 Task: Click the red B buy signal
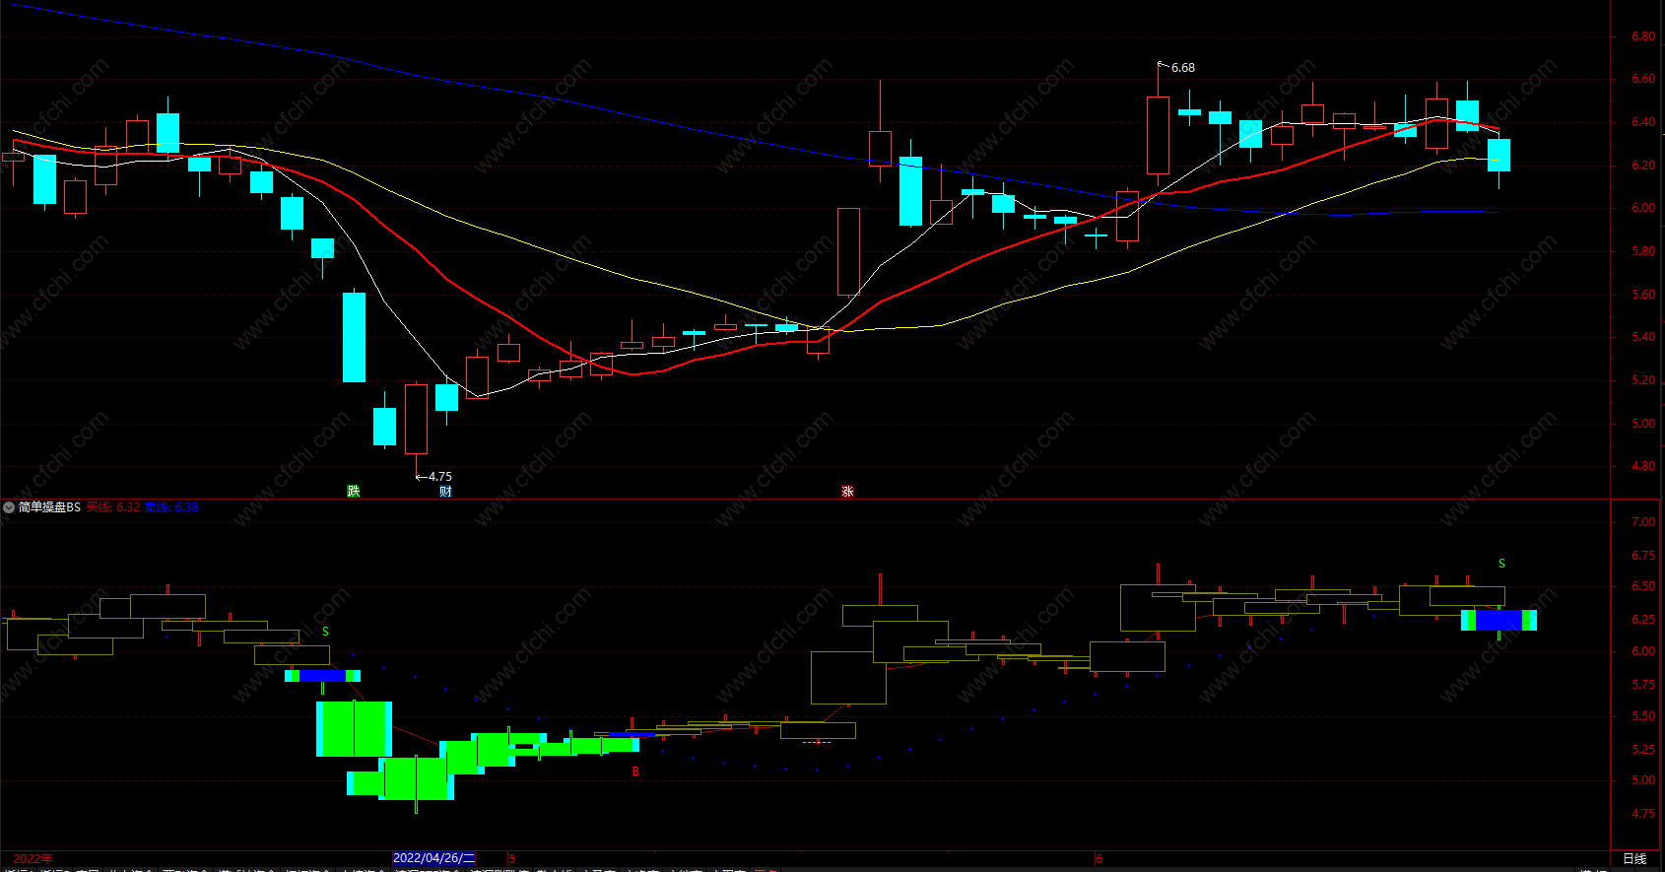click(635, 771)
